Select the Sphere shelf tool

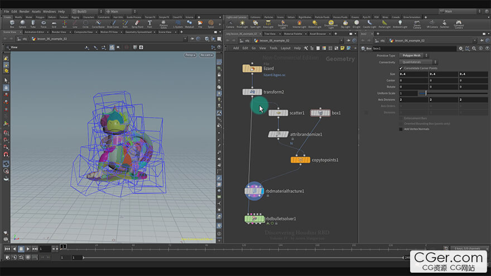tap(22, 24)
